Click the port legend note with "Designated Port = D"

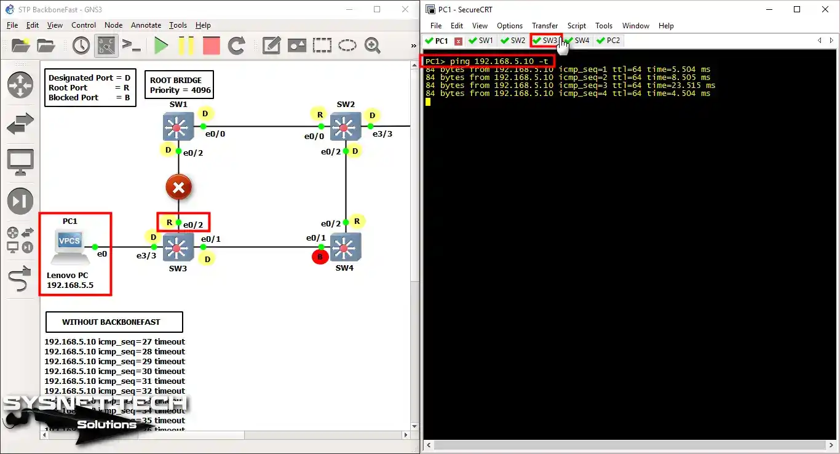90,87
